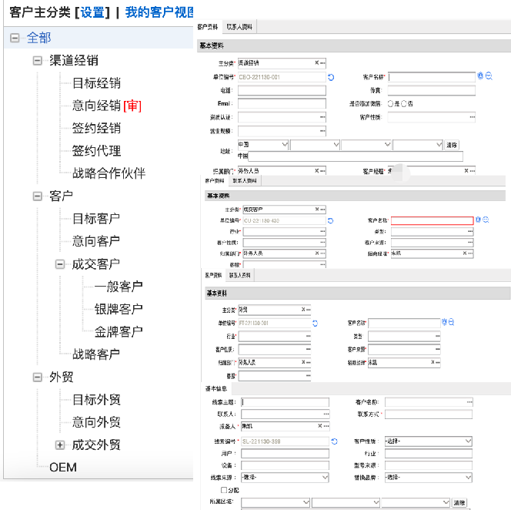Select 金牌客户 in the category tree
The image size is (511, 510).
click(118, 331)
